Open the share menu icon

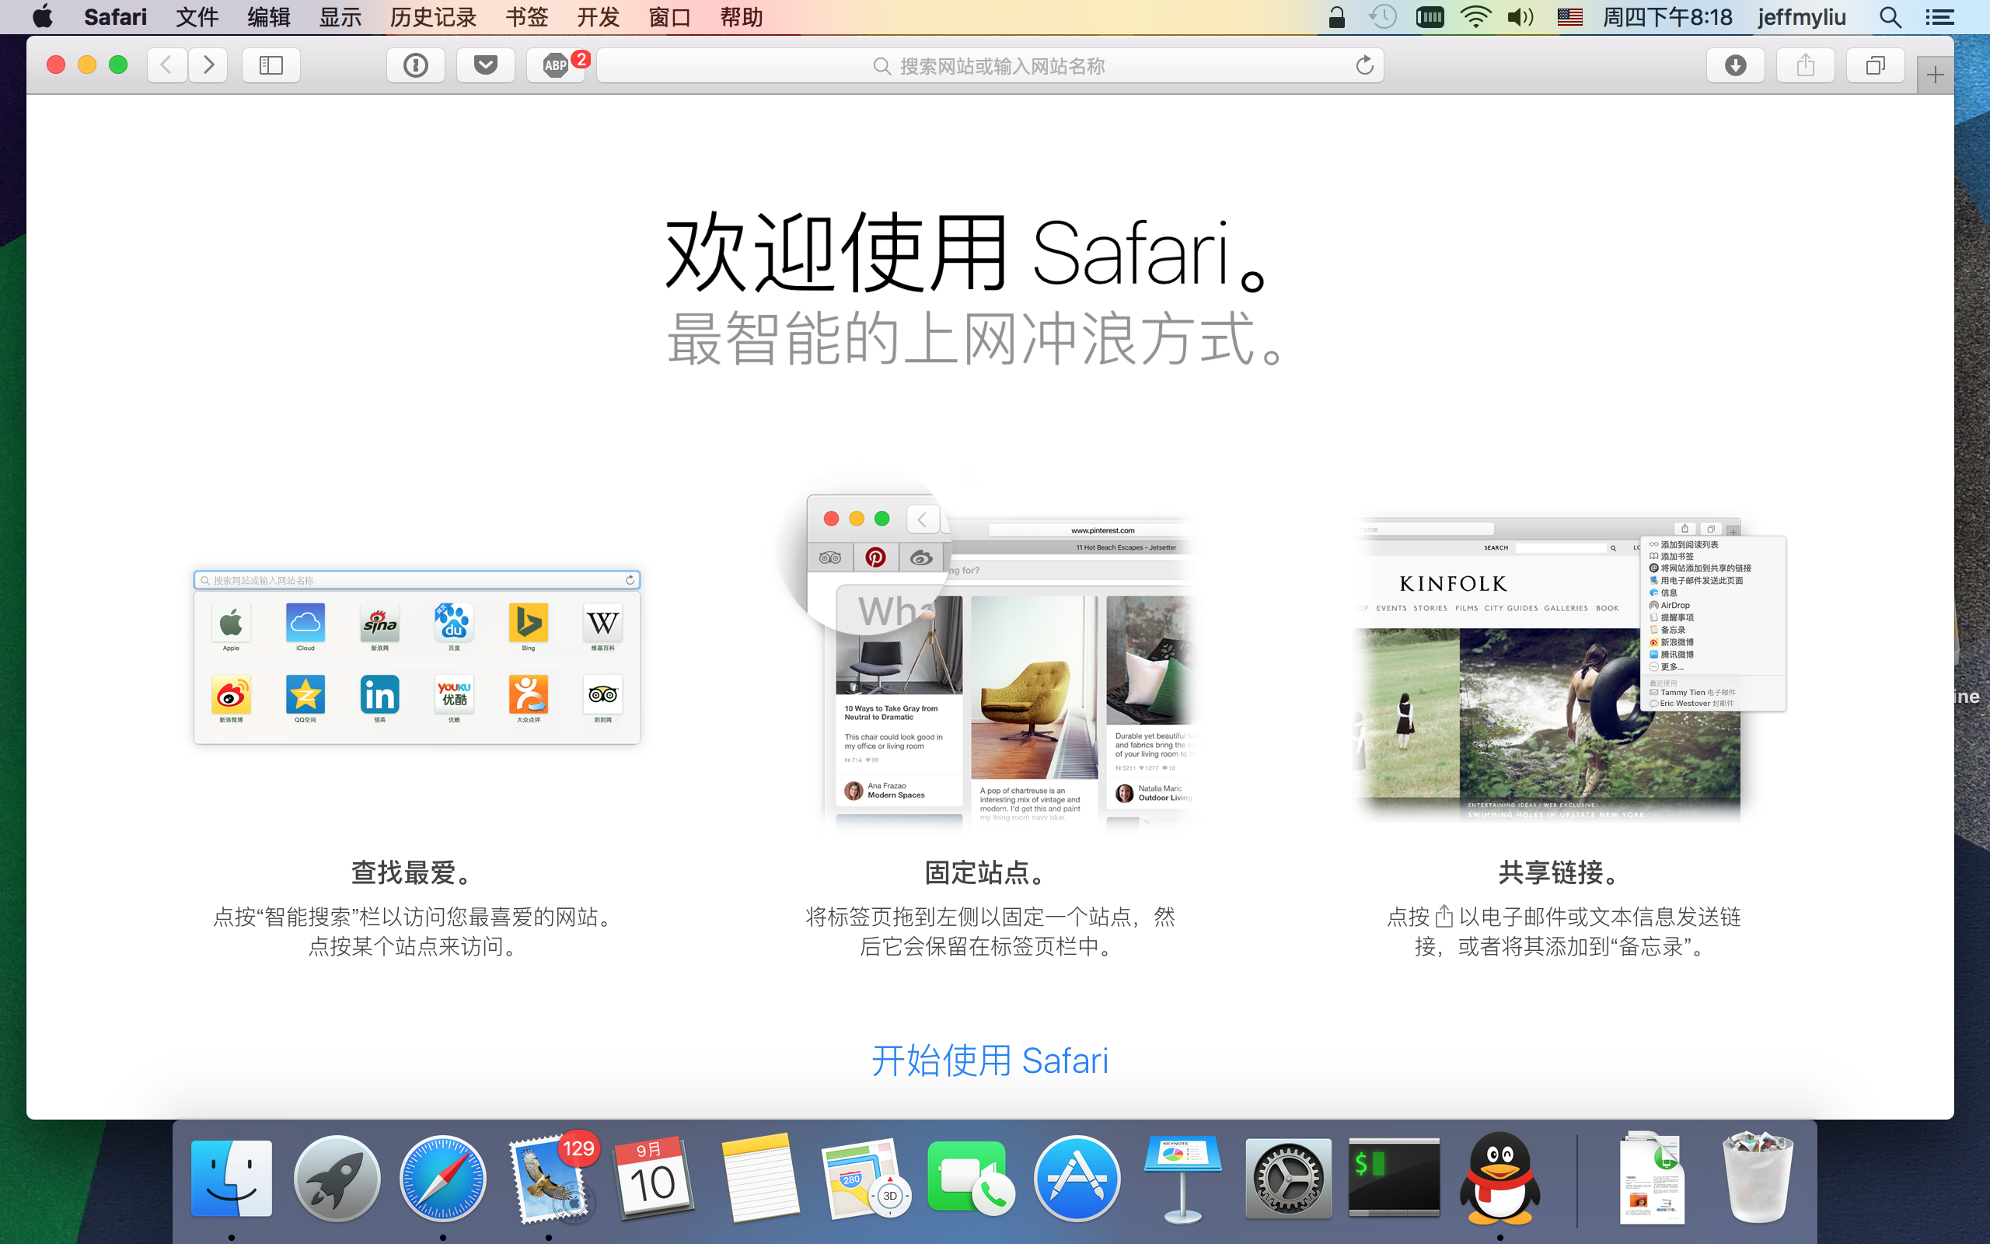(1805, 65)
